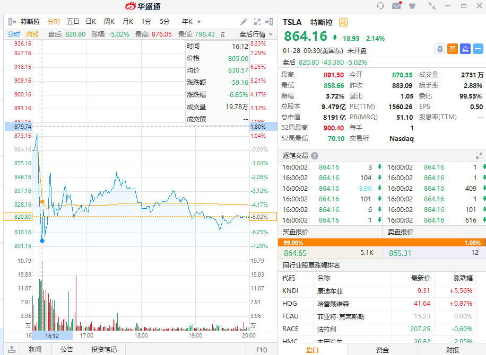This screenshot has width=486, height=355.
Task: Open the skin theme shirt icon
Action: click(x=412, y=6)
